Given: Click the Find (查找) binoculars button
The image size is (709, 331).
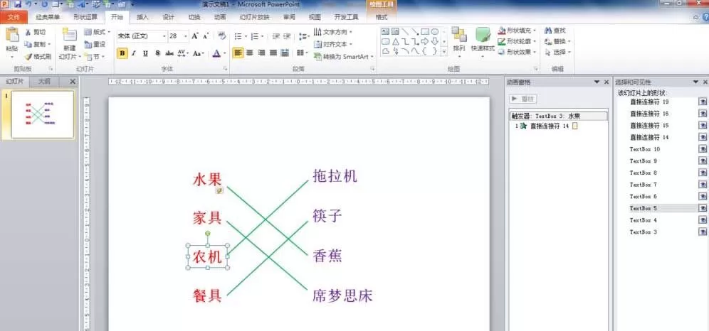Looking at the screenshot, I should point(555,31).
